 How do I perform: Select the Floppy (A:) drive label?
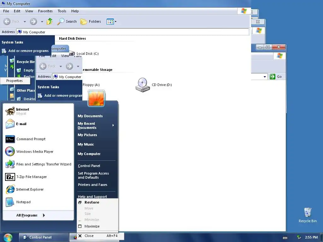91,85
